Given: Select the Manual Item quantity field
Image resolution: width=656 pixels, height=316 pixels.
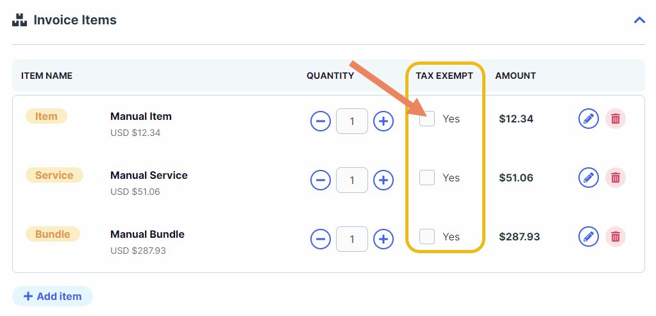Looking at the screenshot, I should [352, 121].
